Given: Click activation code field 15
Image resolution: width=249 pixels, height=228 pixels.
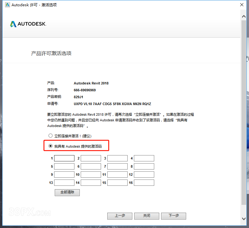Looking at the screenshot, I should click(117, 183).
